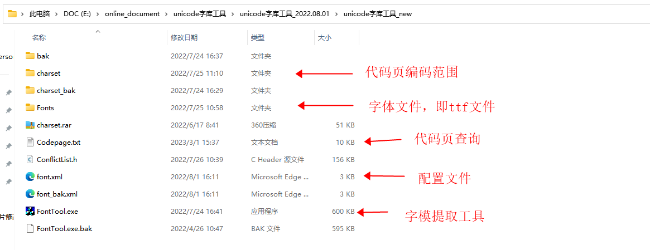Image resolution: width=650 pixels, height=250 pixels.
Task: Select the file name charset_bak
Action: click(x=56, y=90)
